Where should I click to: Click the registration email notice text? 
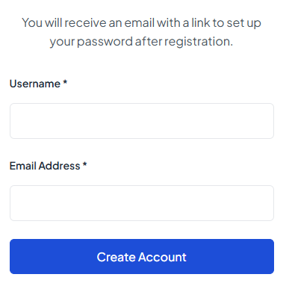[x=141, y=32]
